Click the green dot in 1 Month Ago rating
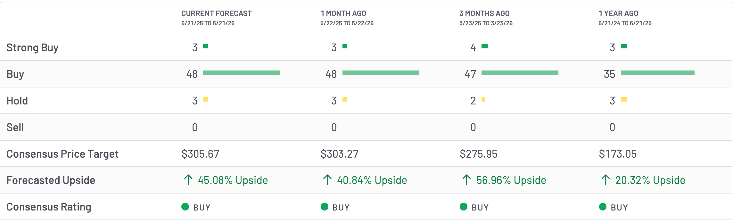Image resolution: width=733 pixels, height=223 pixels. [x=325, y=207]
